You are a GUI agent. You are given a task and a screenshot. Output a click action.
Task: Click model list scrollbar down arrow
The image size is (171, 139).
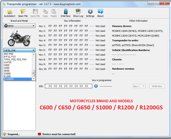[34, 79]
